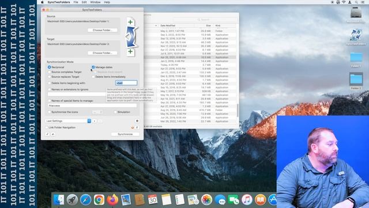This screenshot has width=369, height=208.
Task: Enable Delete items beginning with option
Action: [x=49, y=83]
